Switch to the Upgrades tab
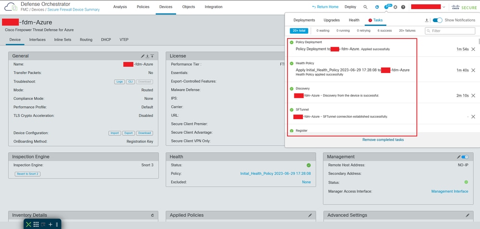 click(332, 20)
